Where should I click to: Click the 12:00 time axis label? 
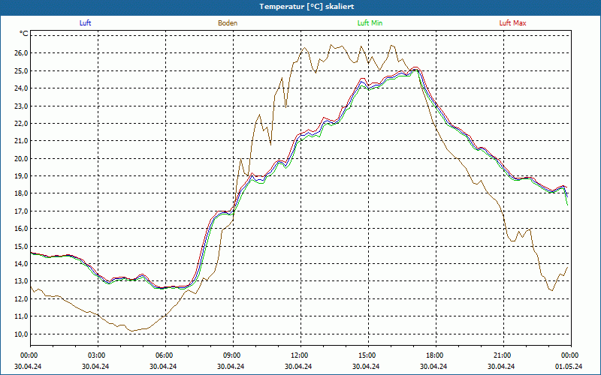301,355
